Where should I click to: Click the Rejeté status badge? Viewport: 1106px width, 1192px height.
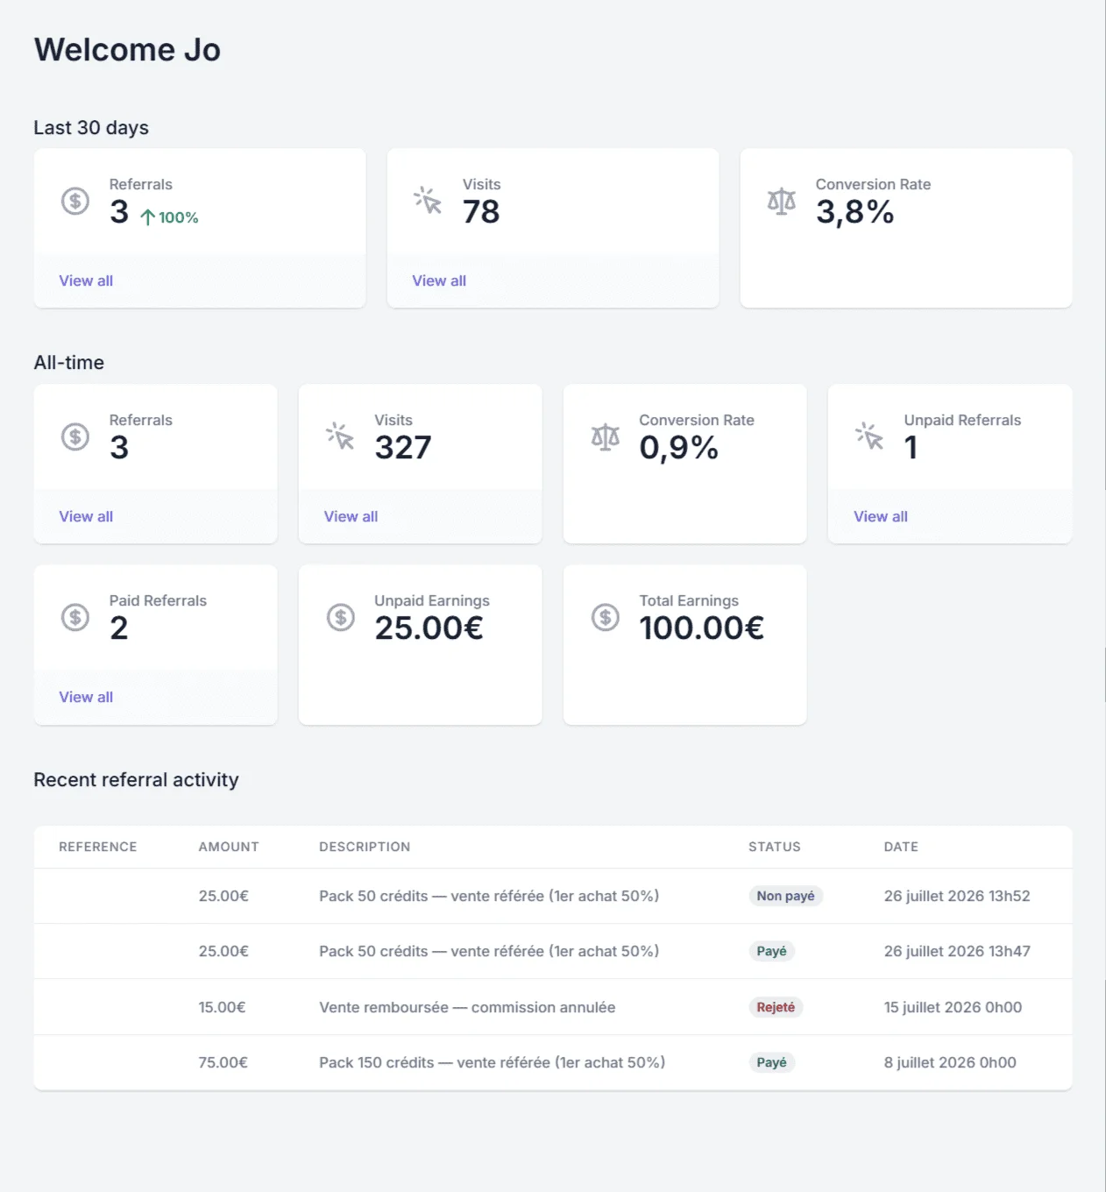[776, 1007]
